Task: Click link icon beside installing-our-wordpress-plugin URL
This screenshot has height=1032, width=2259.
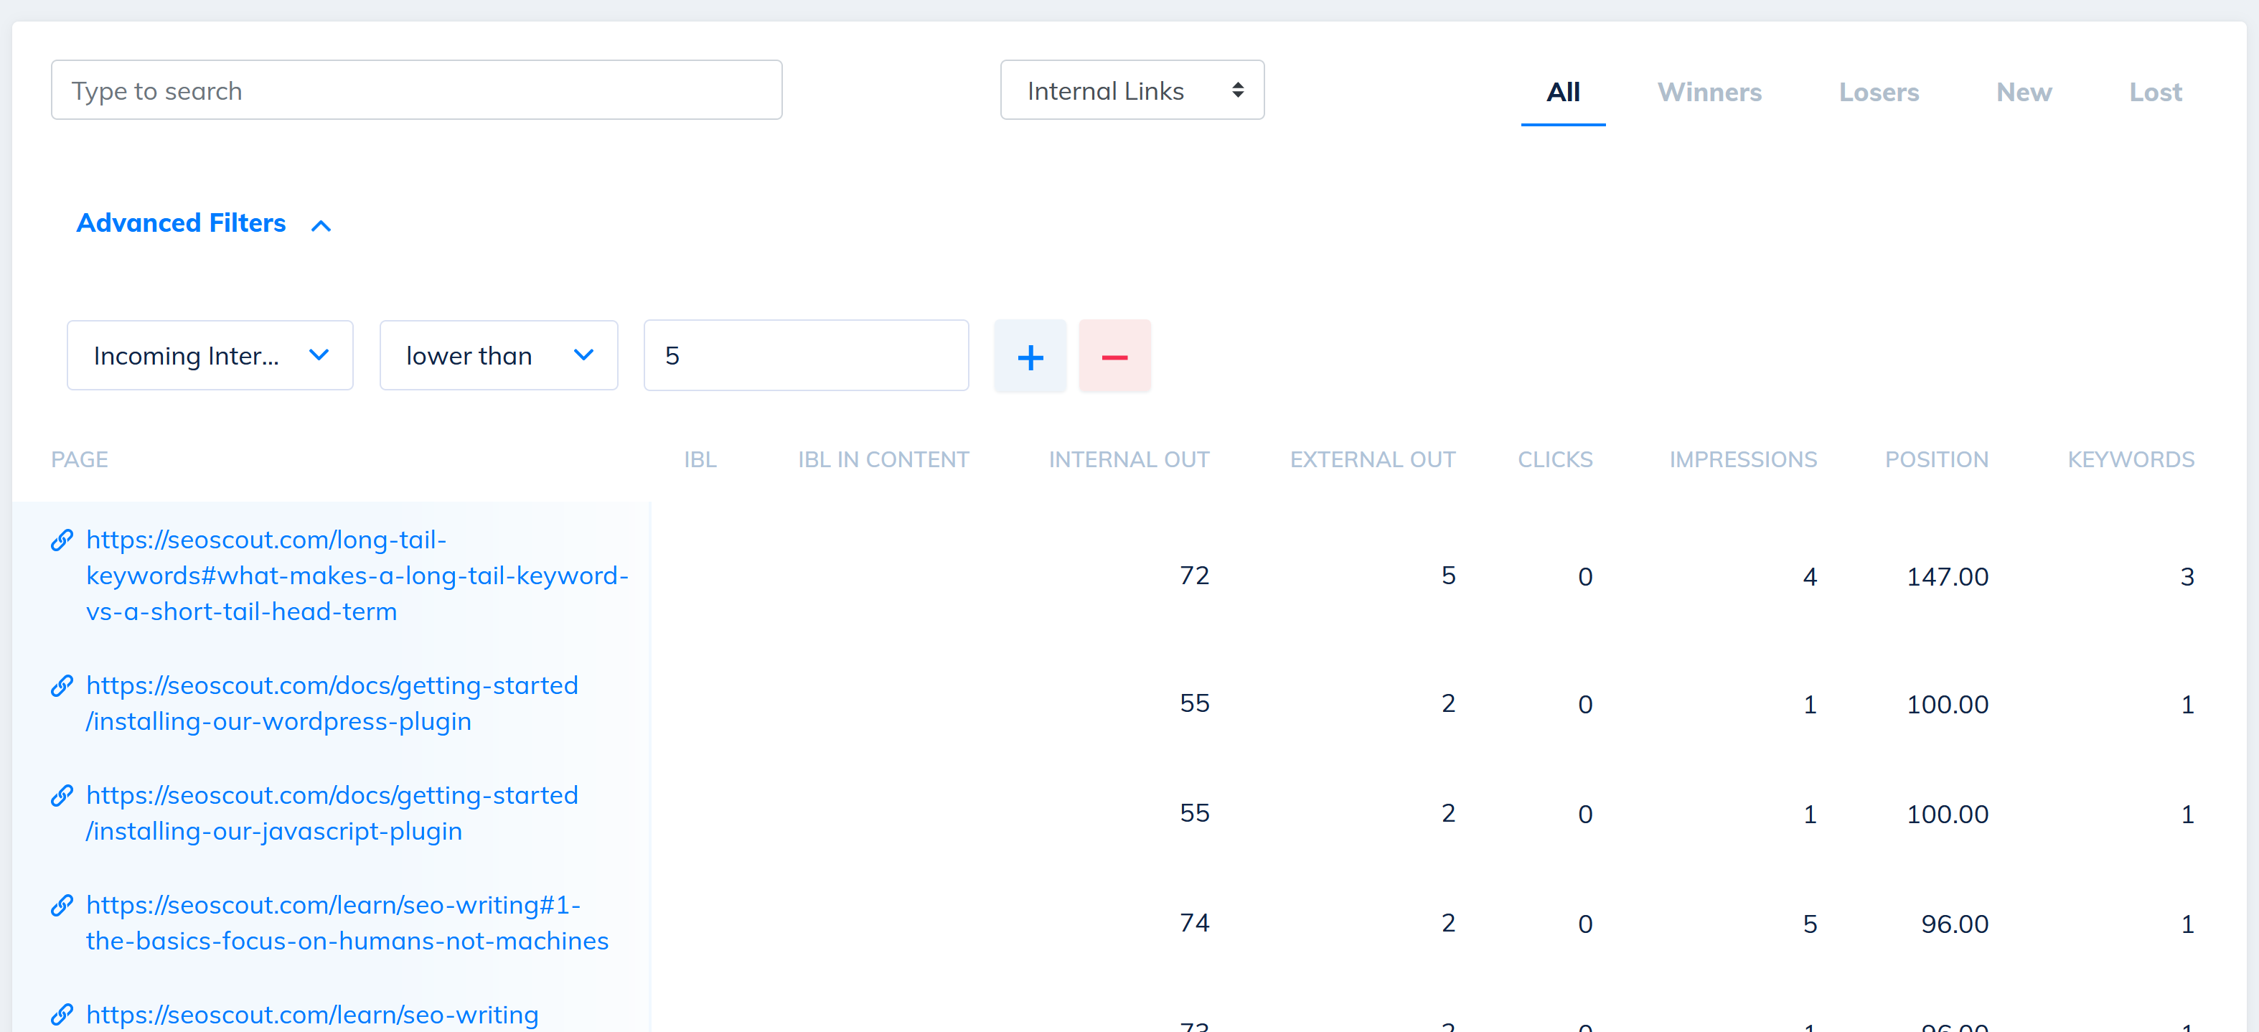Action: click(62, 685)
